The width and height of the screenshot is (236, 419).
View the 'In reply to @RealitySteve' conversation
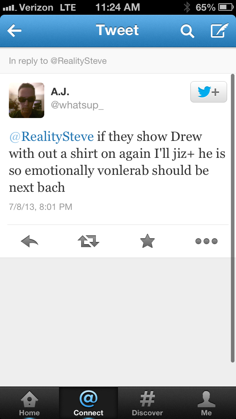click(118, 61)
